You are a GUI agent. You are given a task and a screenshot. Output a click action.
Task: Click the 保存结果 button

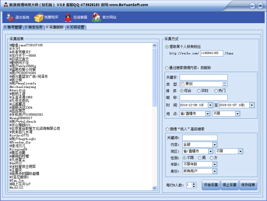coord(248,185)
